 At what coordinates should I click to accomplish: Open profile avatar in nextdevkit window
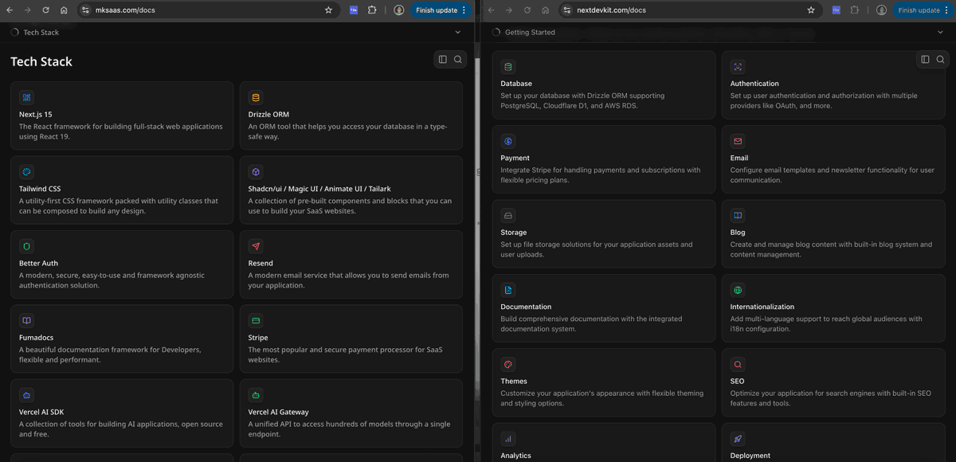pos(881,10)
